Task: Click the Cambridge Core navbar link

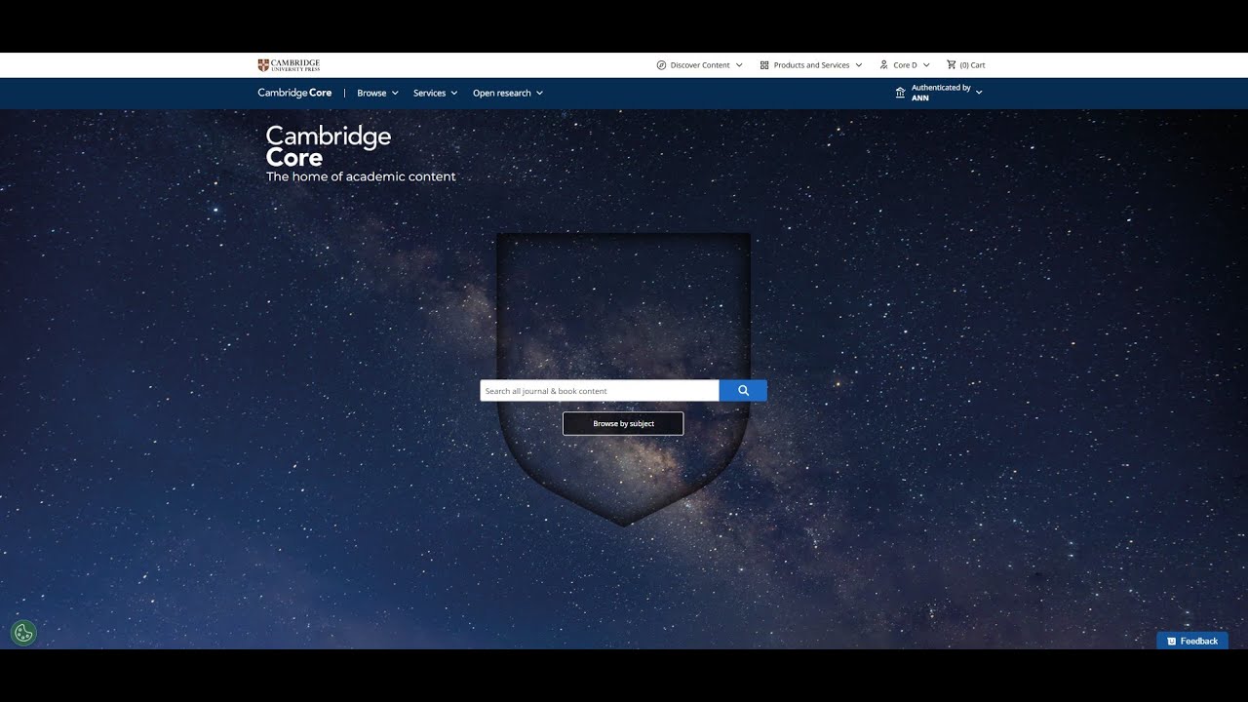Action: coord(294,94)
